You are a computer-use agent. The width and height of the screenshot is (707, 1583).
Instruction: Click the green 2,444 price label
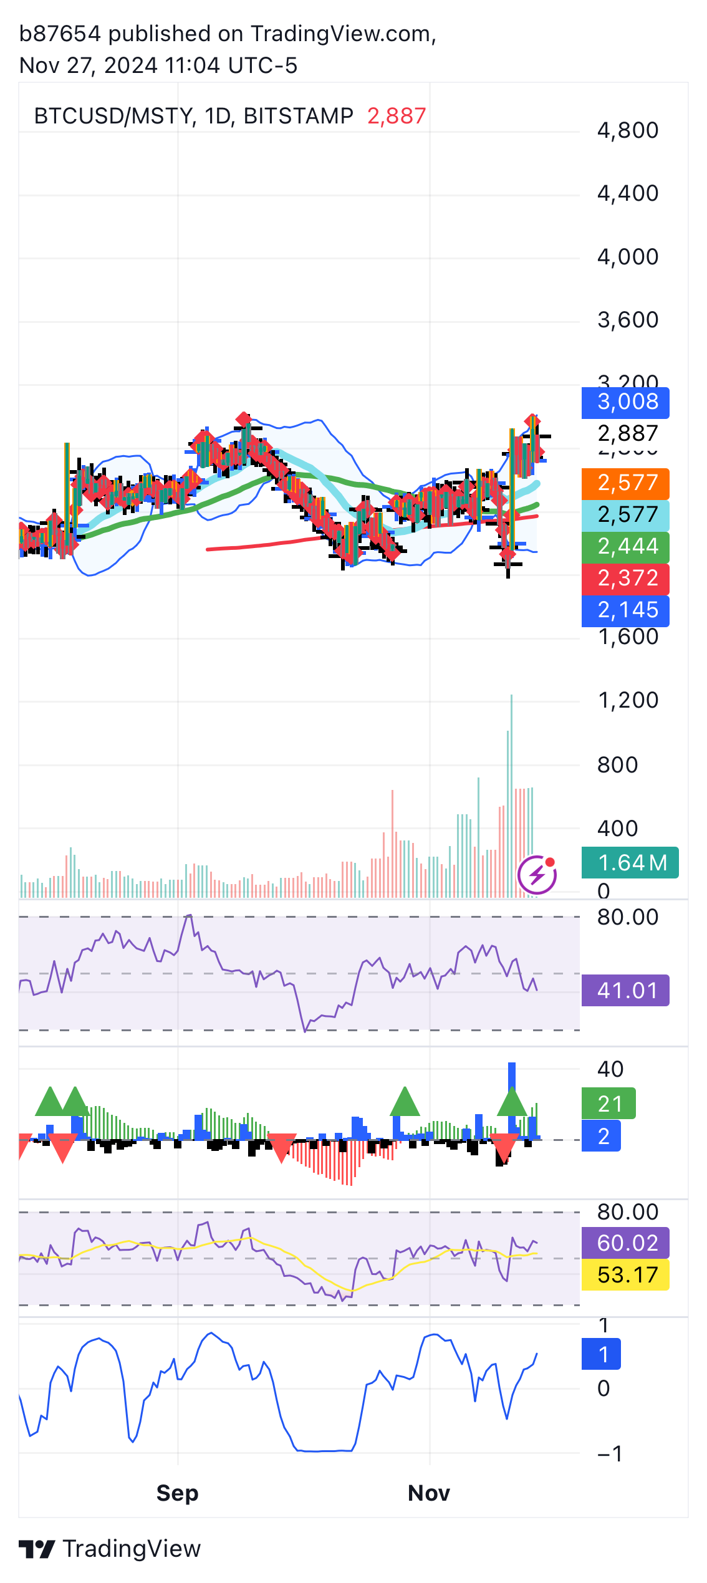tap(625, 547)
